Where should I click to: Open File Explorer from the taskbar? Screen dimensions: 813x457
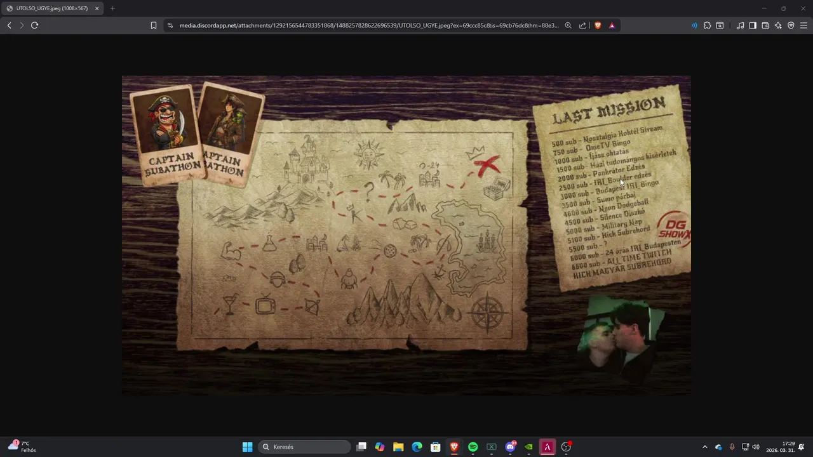tap(398, 447)
